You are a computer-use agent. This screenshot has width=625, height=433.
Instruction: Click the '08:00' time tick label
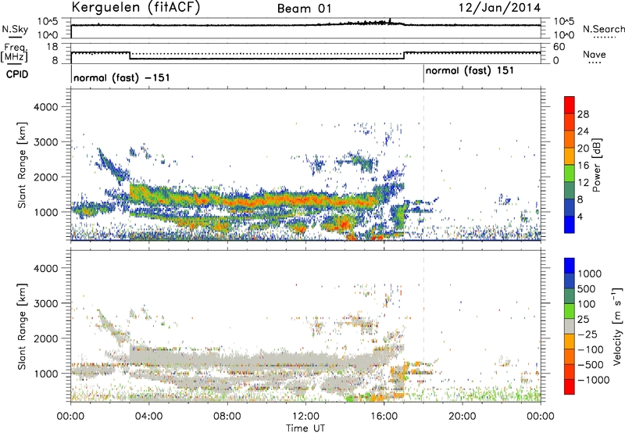tap(227, 417)
